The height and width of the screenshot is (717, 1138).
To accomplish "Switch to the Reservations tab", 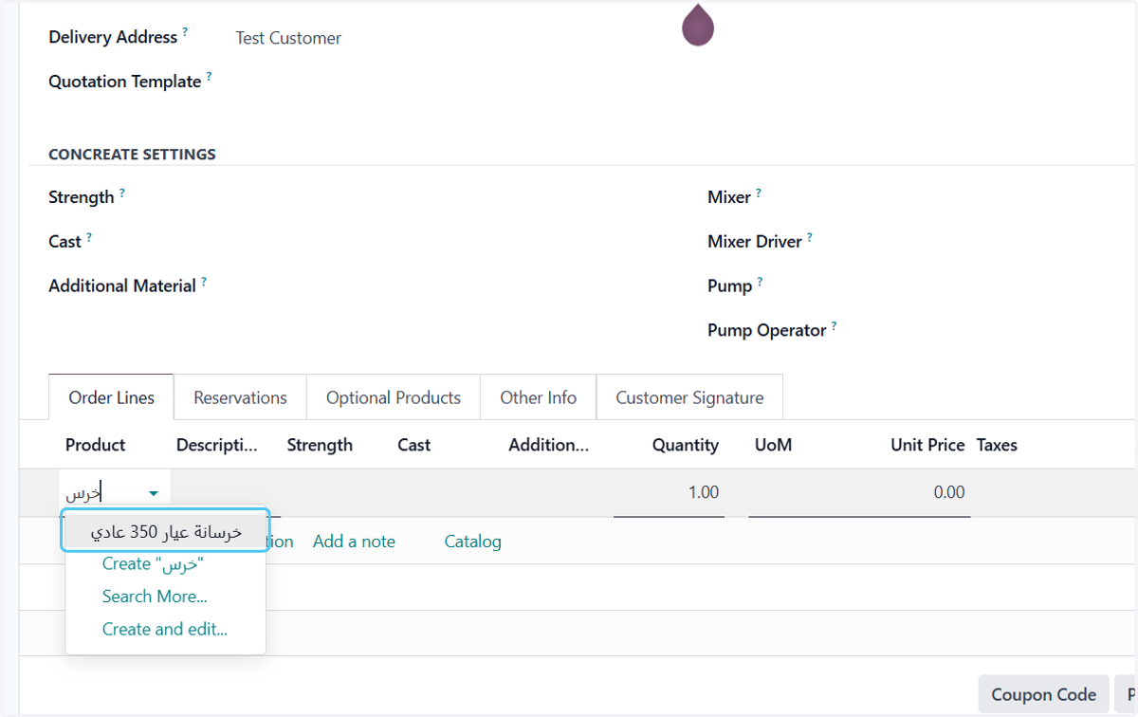I will point(240,397).
